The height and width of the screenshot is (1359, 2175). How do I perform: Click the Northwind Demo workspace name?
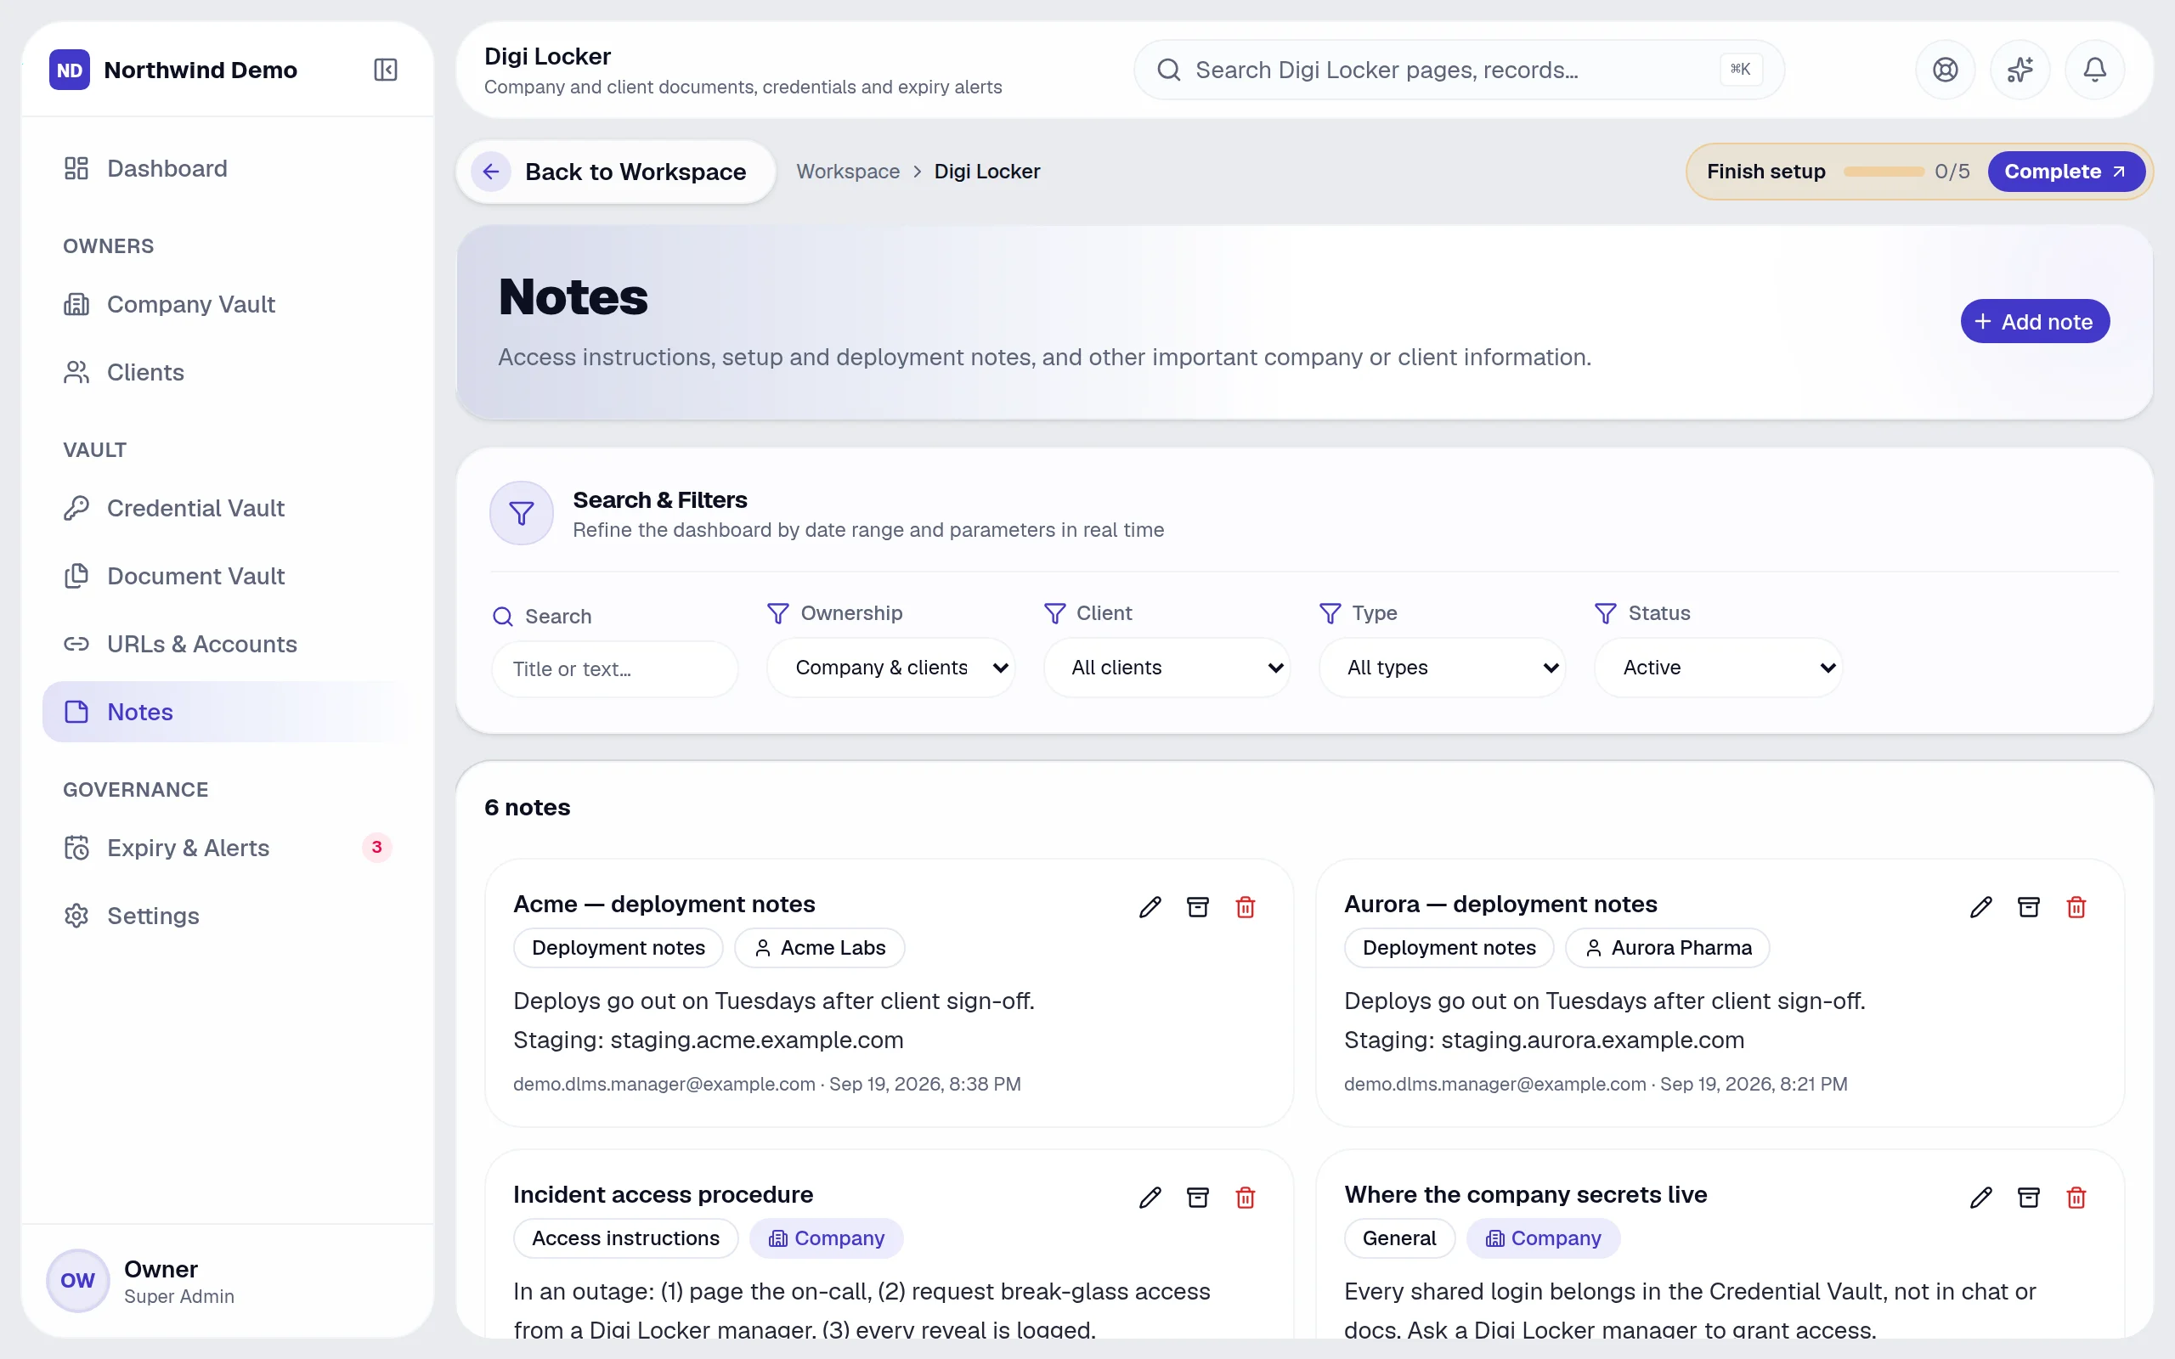[201, 70]
